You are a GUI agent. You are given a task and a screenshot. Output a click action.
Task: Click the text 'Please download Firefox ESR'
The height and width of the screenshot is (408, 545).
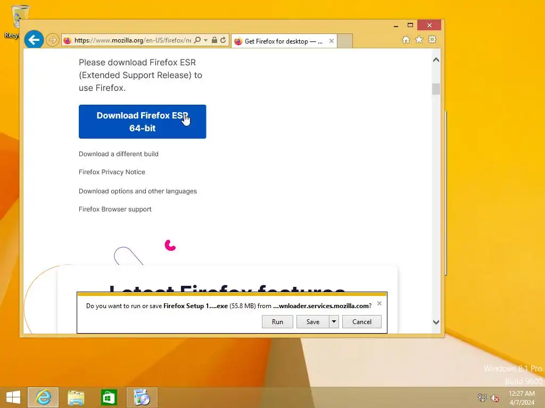(137, 63)
